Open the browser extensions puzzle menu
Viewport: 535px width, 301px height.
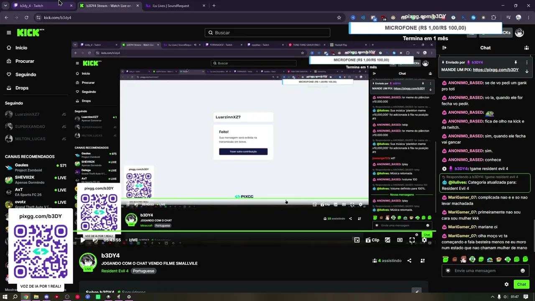pyautogui.click(x=494, y=18)
